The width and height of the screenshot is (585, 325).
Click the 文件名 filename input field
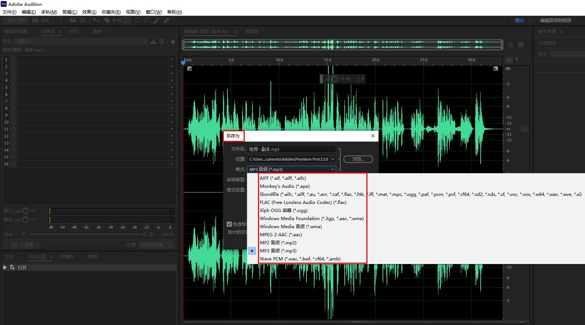291,149
